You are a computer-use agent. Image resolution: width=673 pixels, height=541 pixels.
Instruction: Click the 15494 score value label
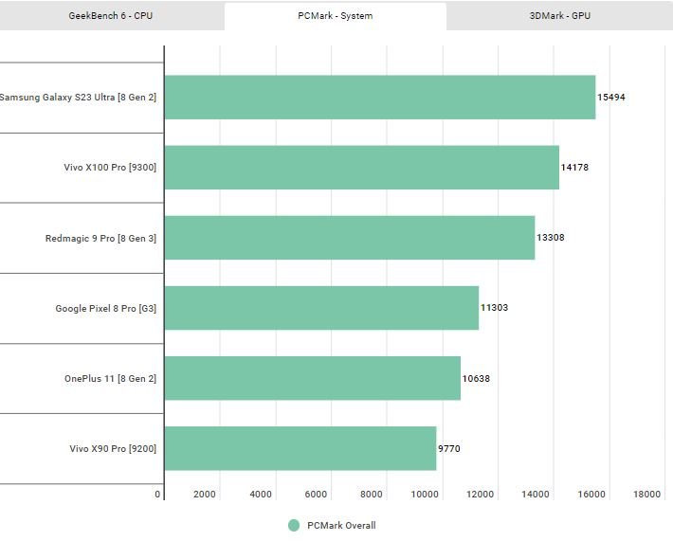610,98
